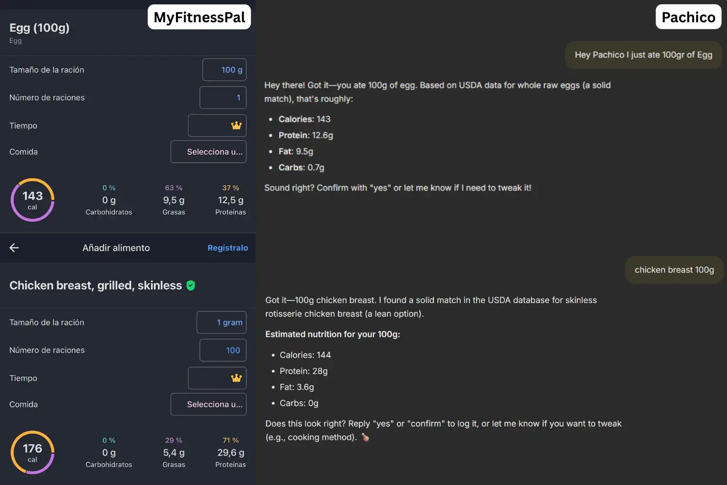Select the Chicken breast serving size field showing 1 gram
This screenshot has height=485, width=727.
click(222, 322)
